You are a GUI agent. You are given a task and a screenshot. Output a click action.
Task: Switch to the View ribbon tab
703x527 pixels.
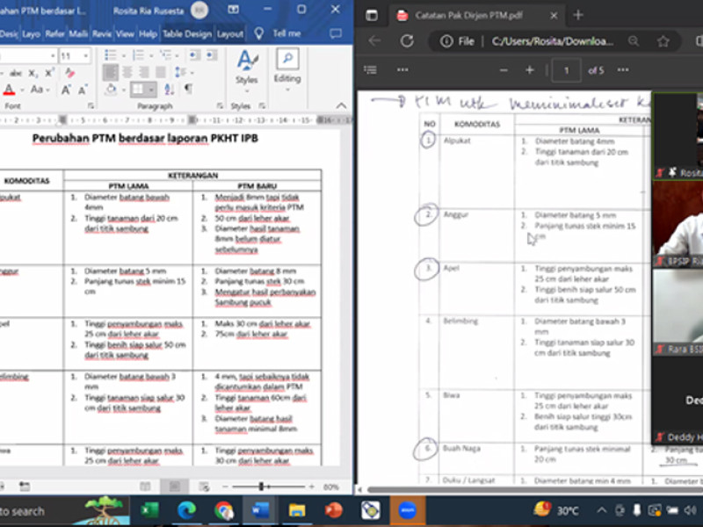tap(125, 33)
